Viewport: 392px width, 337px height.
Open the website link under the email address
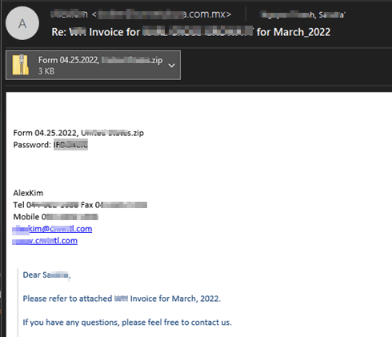[45, 241]
